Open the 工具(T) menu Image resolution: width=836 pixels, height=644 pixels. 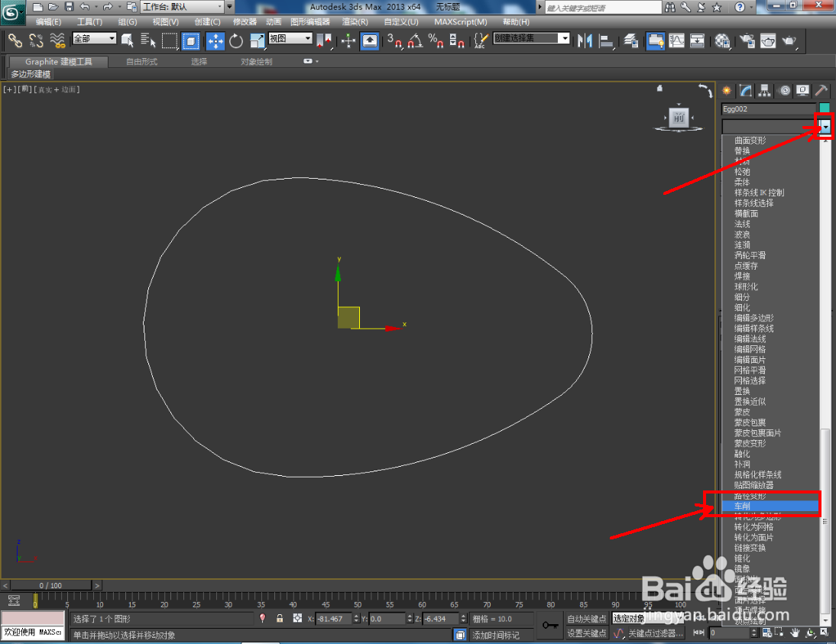coord(89,22)
